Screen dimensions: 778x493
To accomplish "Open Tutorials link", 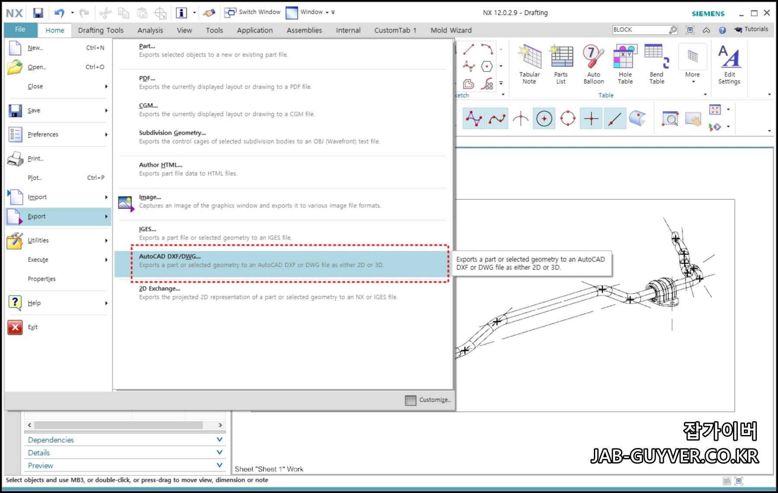I will click(751, 29).
